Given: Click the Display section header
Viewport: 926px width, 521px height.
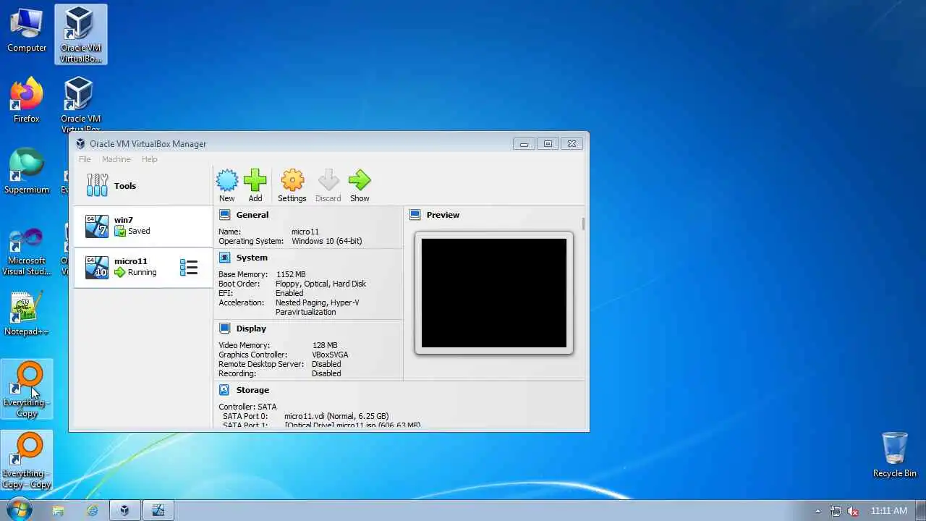Looking at the screenshot, I should tap(251, 329).
